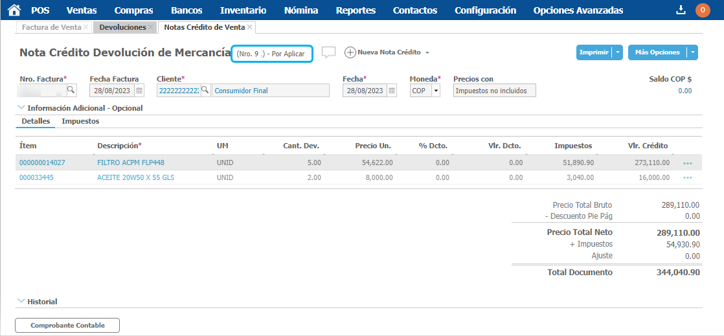
Task: Click the download icon in top bar
Action: pyautogui.click(x=680, y=10)
